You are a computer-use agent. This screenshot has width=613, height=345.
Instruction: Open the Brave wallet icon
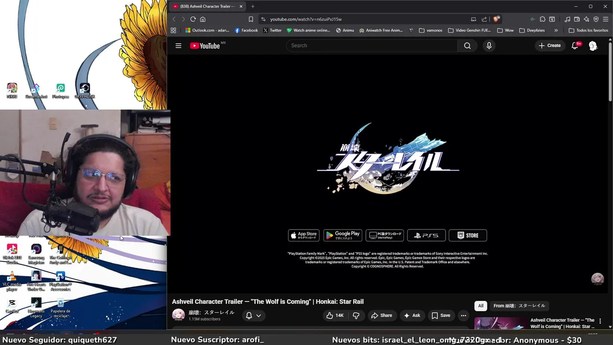click(x=577, y=19)
